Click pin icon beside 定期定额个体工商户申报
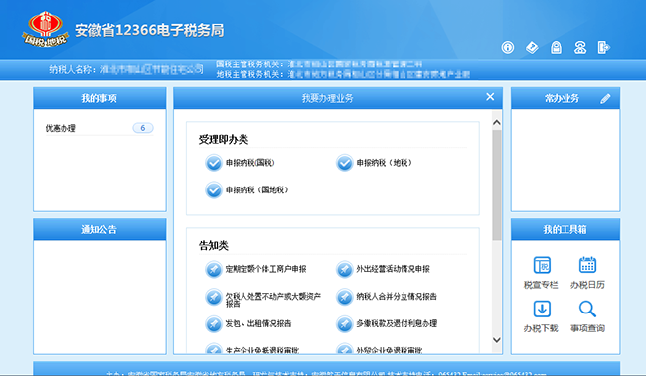 click(x=214, y=270)
